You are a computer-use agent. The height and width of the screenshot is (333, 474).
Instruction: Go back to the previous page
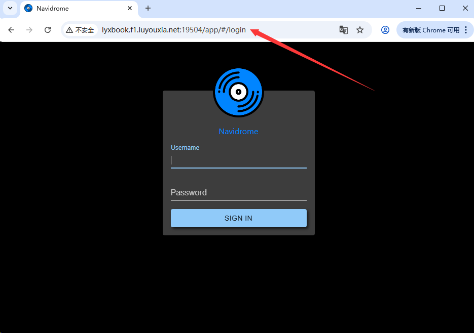coord(11,30)
